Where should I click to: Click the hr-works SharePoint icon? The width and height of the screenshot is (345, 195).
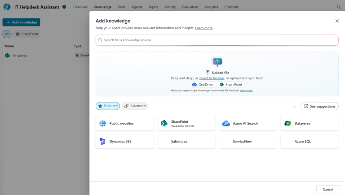pos(7,56)
